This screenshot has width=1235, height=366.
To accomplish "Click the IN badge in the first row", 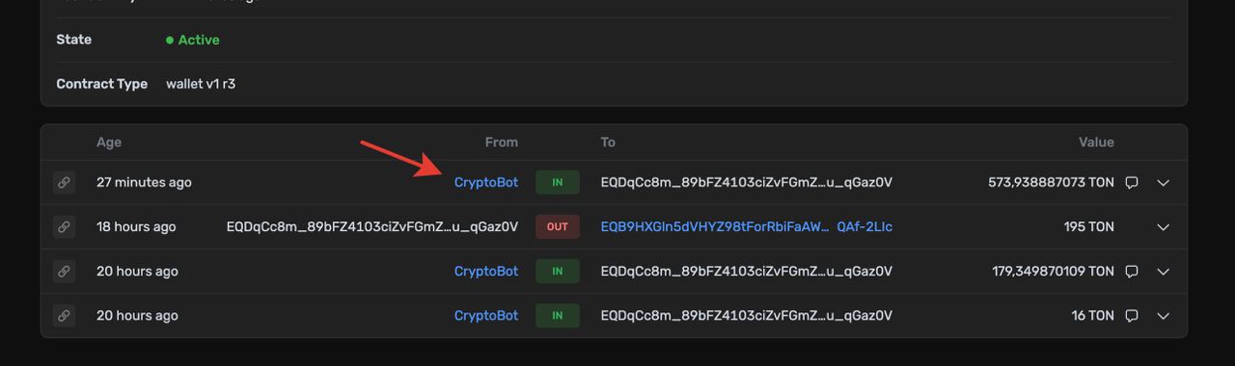I will point(558,182).
